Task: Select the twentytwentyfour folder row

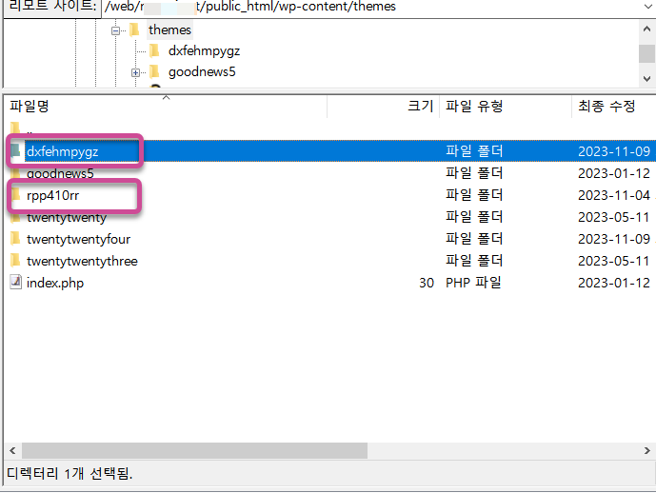Action: pos(330,239)
